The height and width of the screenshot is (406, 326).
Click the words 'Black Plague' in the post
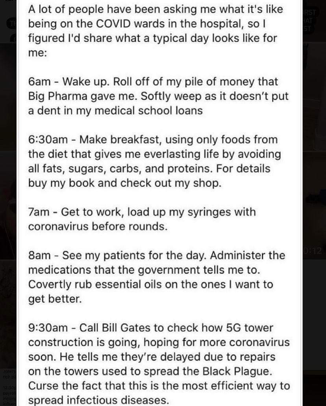(x=237, y=371)
